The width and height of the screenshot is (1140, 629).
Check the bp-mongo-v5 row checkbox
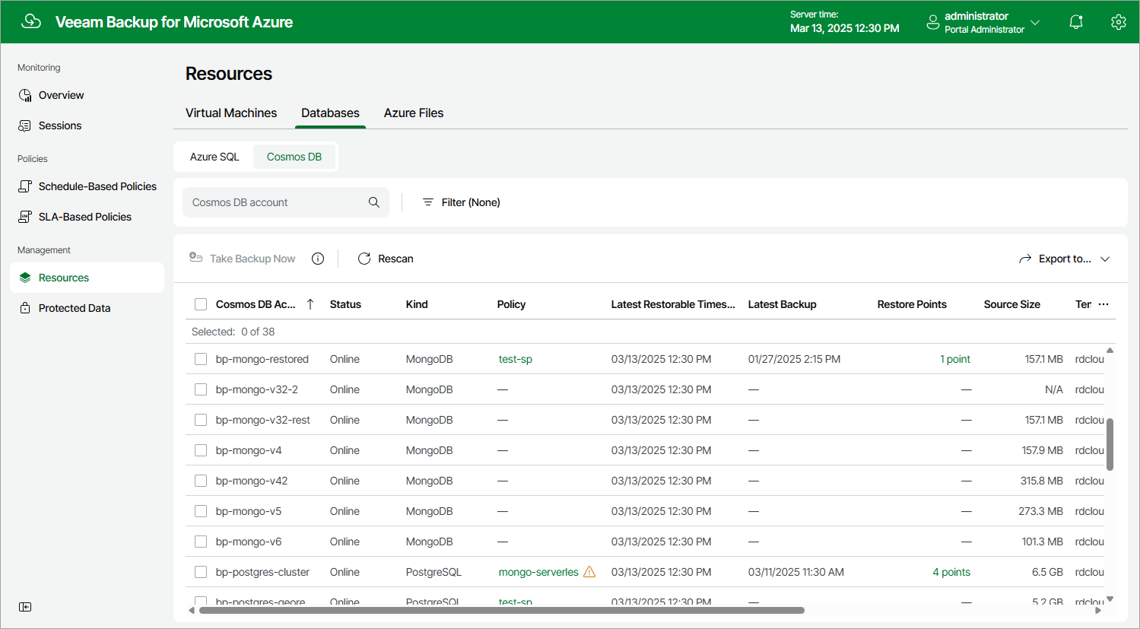[x=201, y=511]
